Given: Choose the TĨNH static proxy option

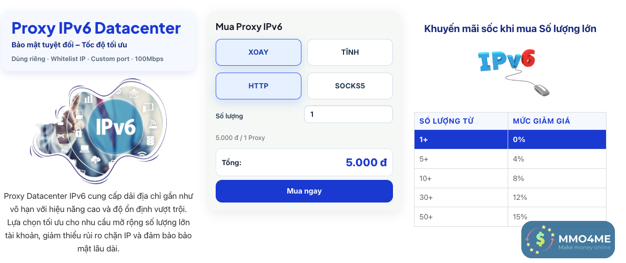Looking at the screenshot, I should tap(350, 52).
